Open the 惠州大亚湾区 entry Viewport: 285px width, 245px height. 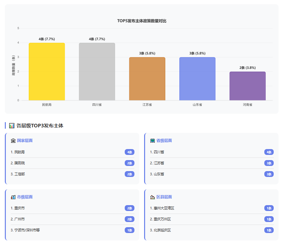[x=162, y=208]
